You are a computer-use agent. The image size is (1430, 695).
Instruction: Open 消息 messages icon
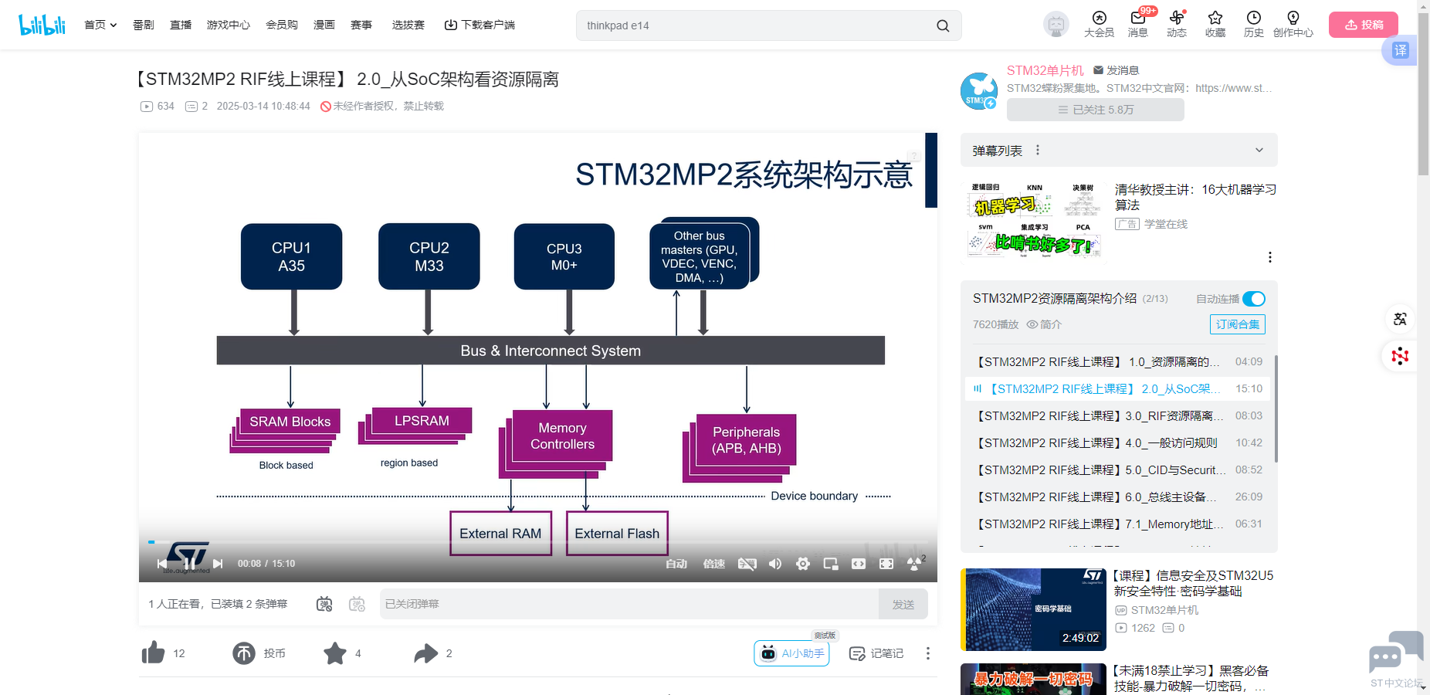(x=1138, y=24)
